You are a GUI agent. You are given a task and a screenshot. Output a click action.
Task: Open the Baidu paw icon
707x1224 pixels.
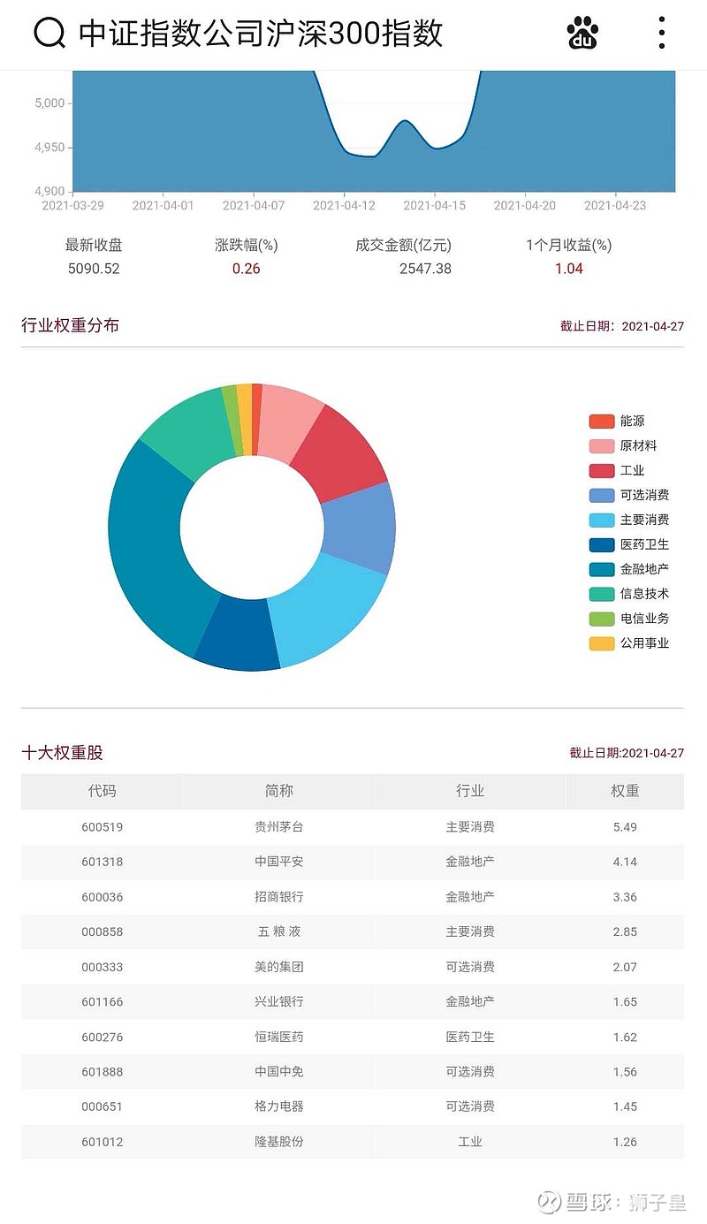(582, 33)
